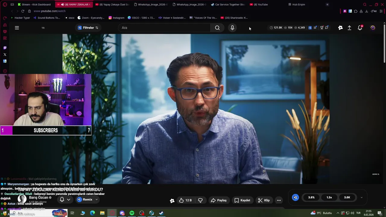
Task: Open Microsoft Edge from the taskbar
Action: pyautogui.click(x=93, y=213)
